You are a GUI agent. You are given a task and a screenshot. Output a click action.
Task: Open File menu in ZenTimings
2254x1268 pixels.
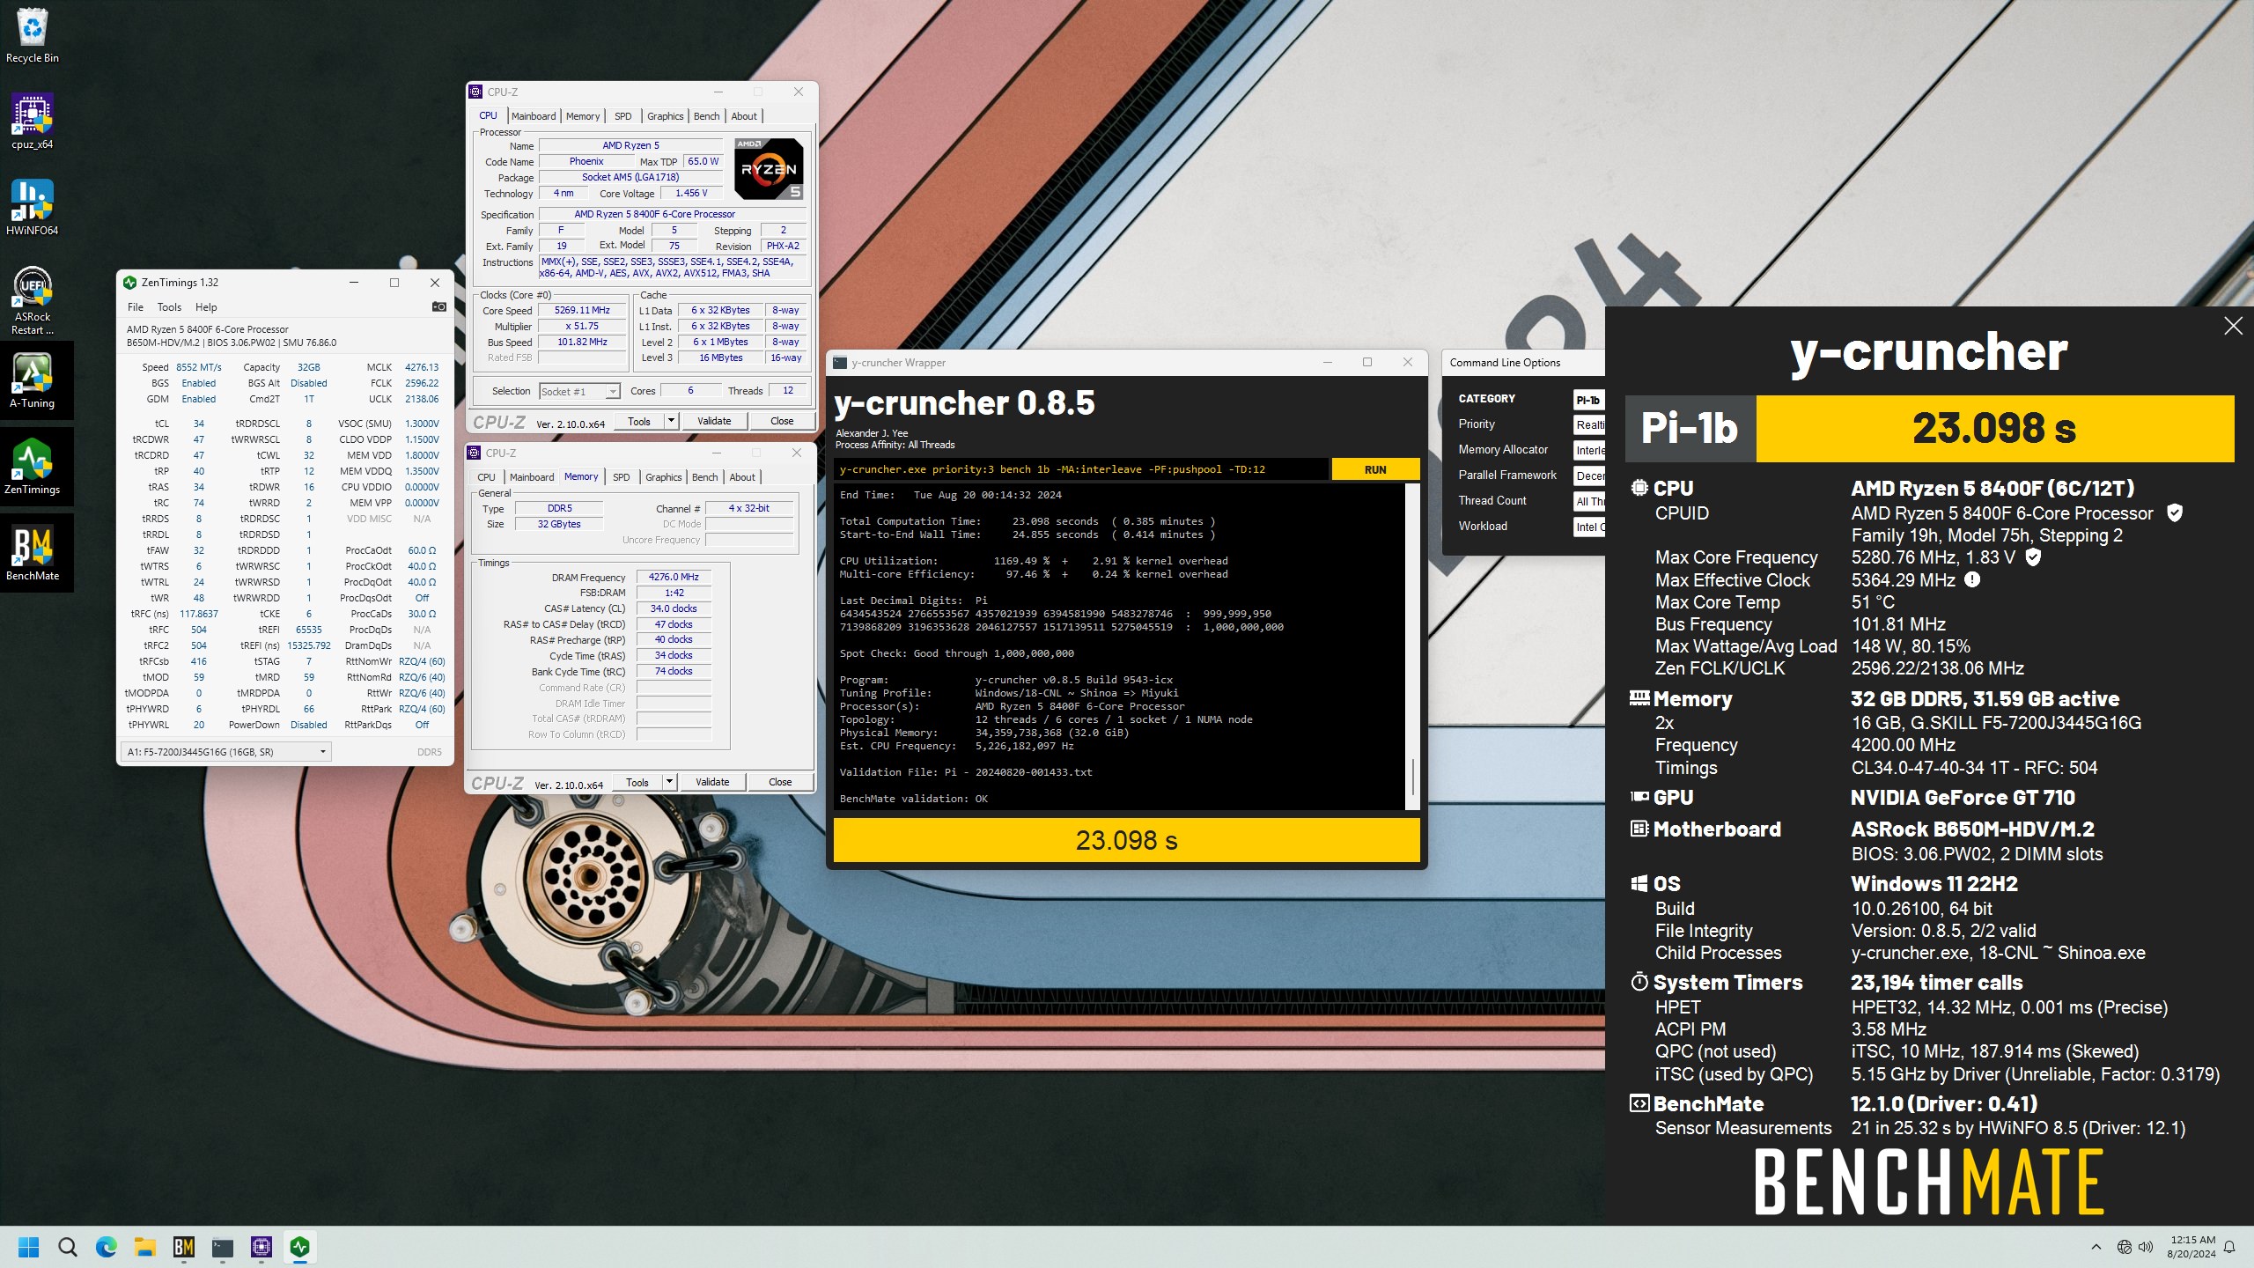point(136,307)
